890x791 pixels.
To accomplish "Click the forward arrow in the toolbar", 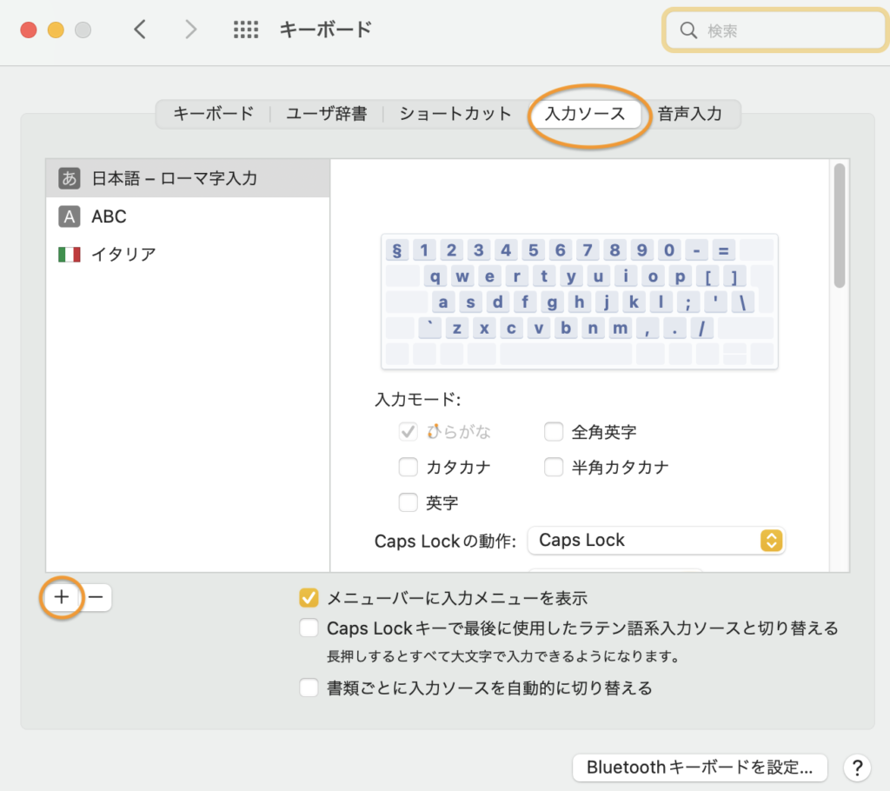I will tap(191, 30).
